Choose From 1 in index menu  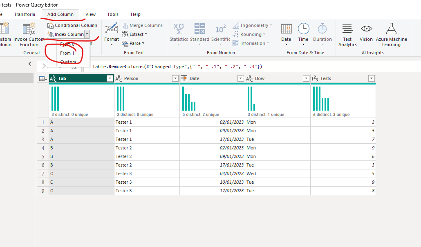tap(67, 53)
